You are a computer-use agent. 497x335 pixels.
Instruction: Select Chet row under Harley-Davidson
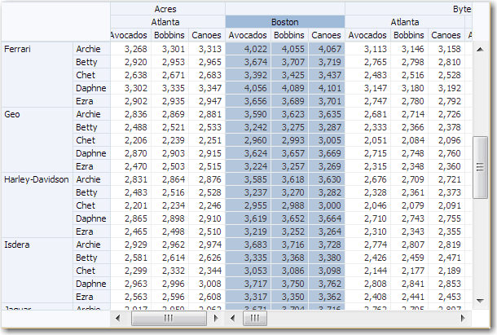coord(91,205)
